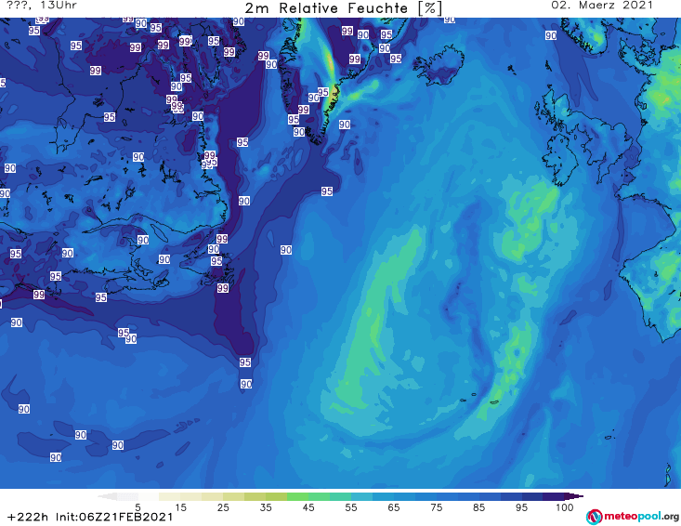This screenshot has height=526, width=681.
Task: Pick the pale gray arrow end of color scale
Action: (x=107, y=496)
